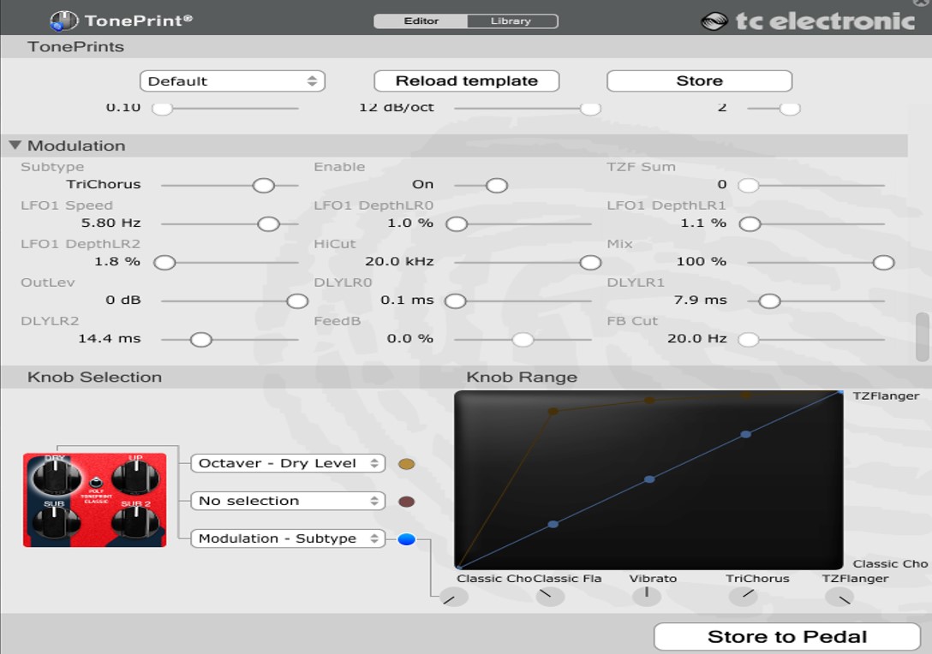Click the Reload template button
The height and width of the screenshot is (654, 932).
coord(467,81)
